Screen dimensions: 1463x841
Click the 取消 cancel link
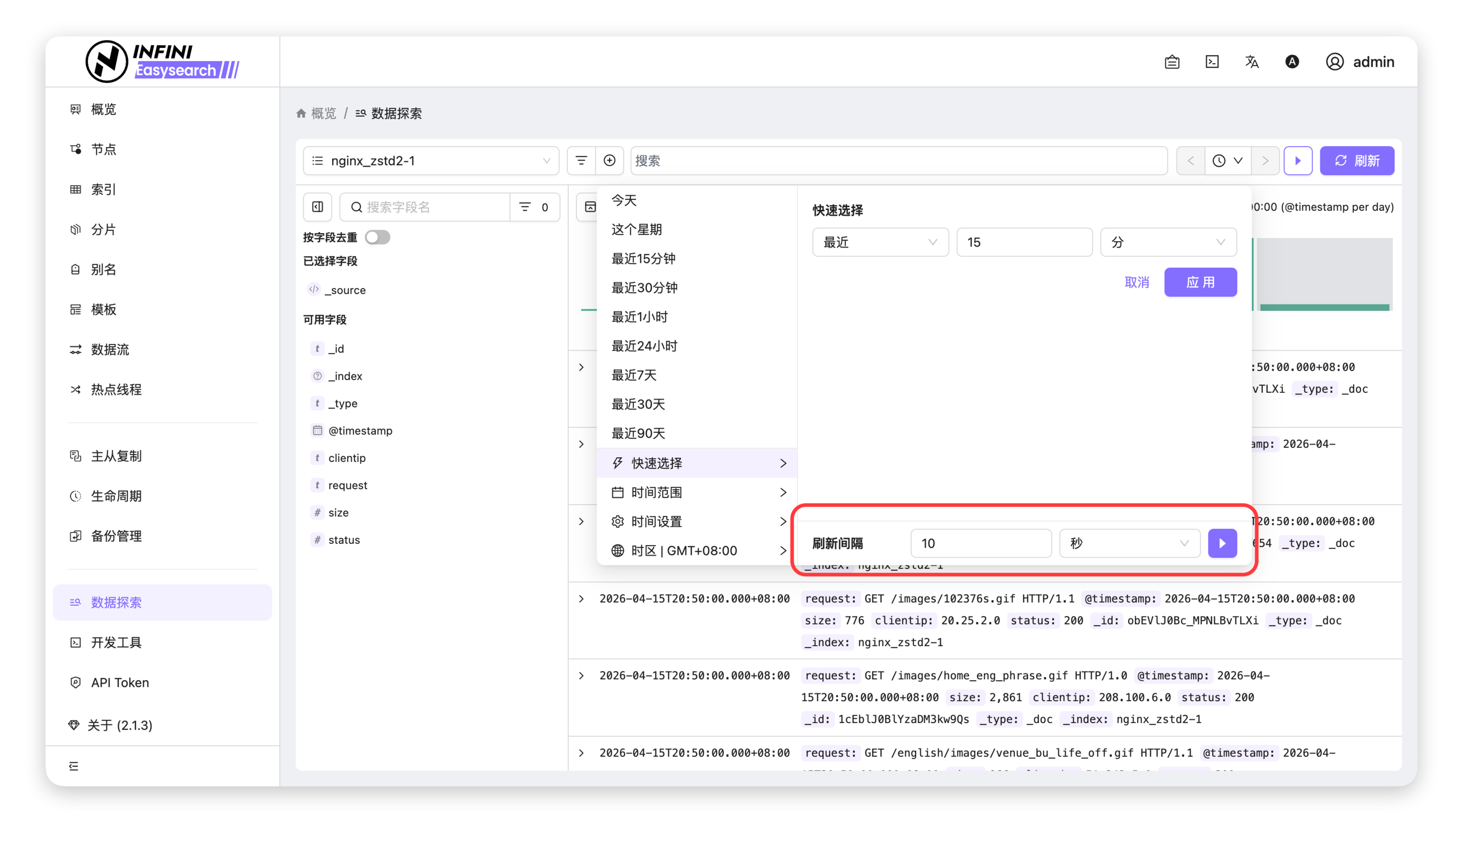click(1137, 282)
